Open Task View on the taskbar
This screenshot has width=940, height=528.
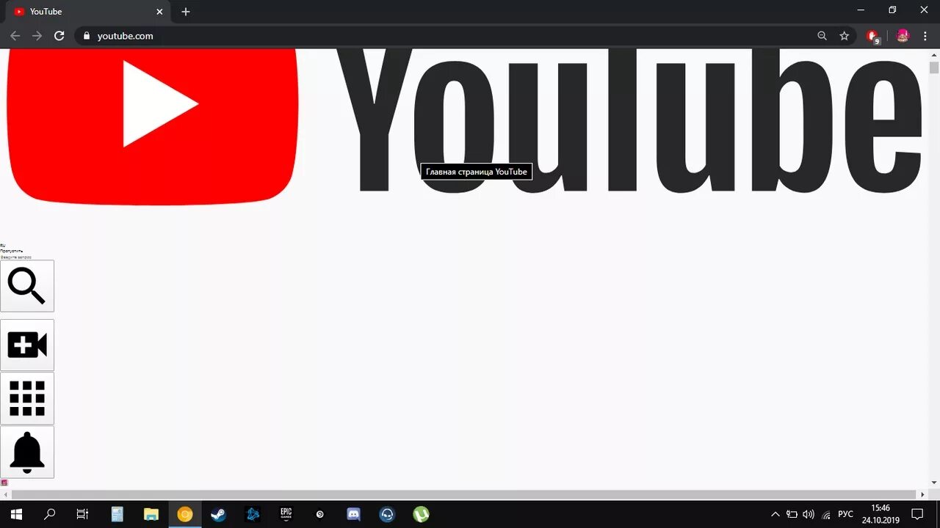(x=82, y=514)
